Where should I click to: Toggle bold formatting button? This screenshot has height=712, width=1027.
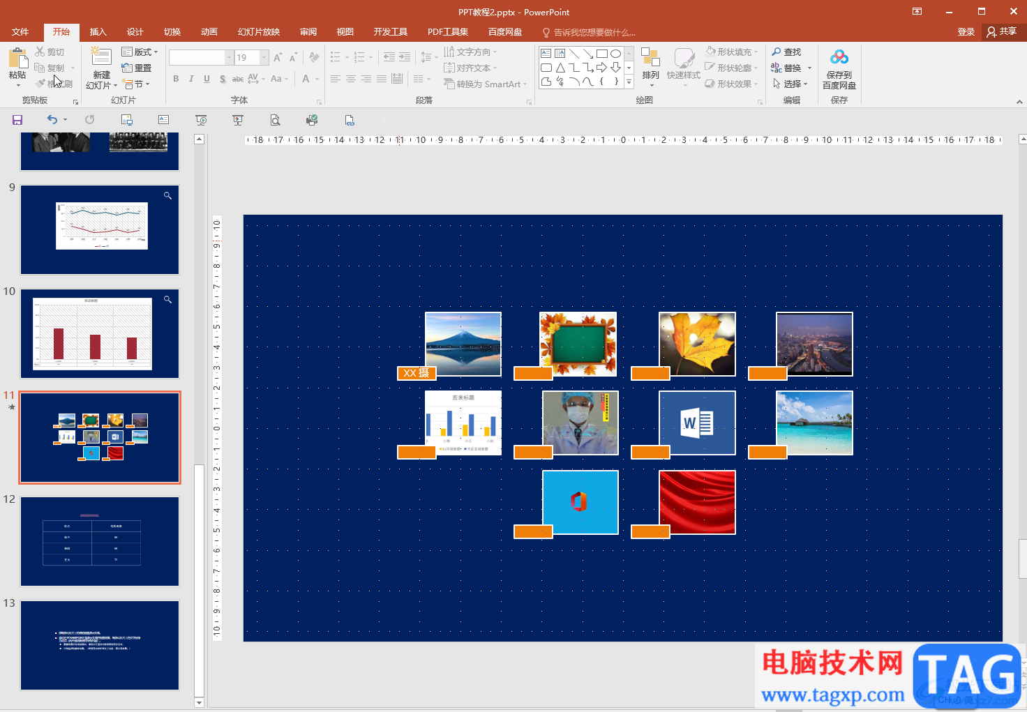[x=176, y=79]
